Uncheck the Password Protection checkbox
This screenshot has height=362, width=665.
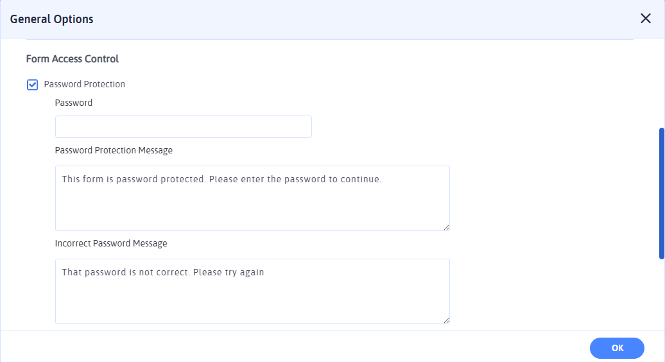tap(33, 85)
